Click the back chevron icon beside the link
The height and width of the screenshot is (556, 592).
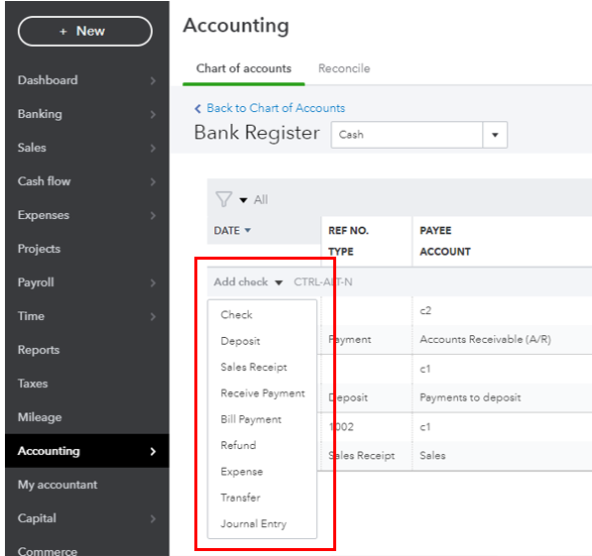tap(198, 109)
